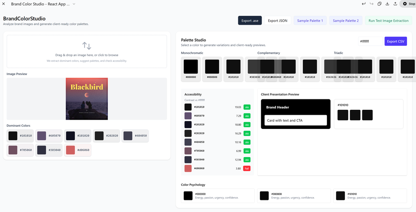Click the drag & drop browse text

click(87, 55)
